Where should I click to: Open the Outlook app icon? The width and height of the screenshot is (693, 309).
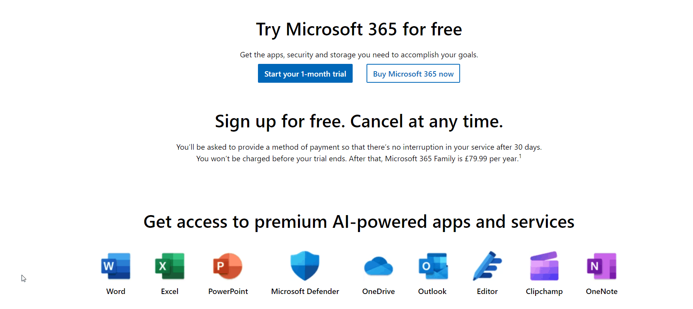[x=433, y=266]
